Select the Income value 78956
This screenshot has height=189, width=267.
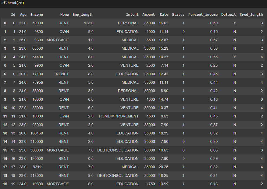tap(38, 82)
